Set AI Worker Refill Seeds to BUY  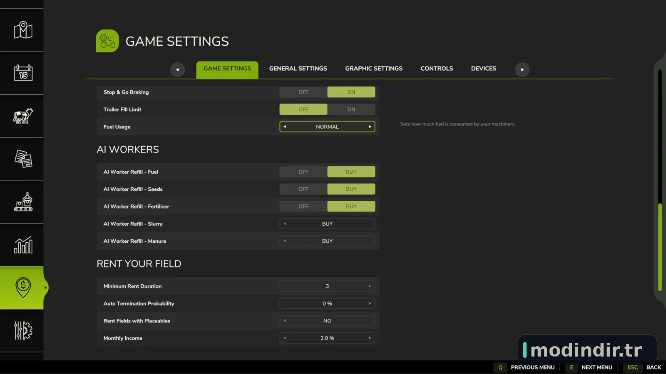pyautogui.click(x=351, y=189)
